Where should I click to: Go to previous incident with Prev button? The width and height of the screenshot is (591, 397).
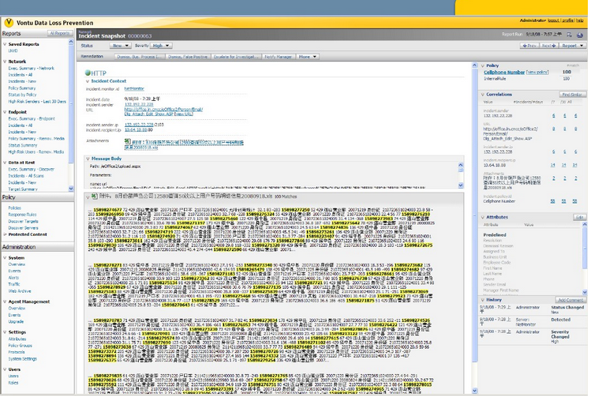528,46
